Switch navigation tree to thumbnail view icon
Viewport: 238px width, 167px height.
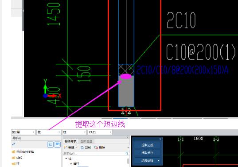tap(58, 144)
